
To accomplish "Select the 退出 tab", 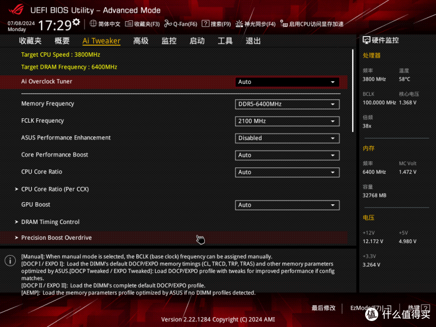I will point(253,41).
